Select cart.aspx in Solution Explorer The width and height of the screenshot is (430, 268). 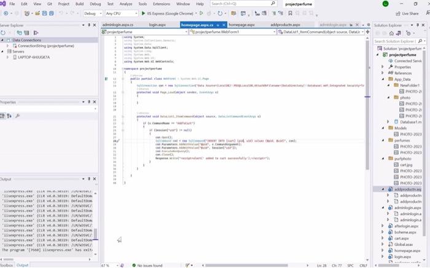[402, 238]
